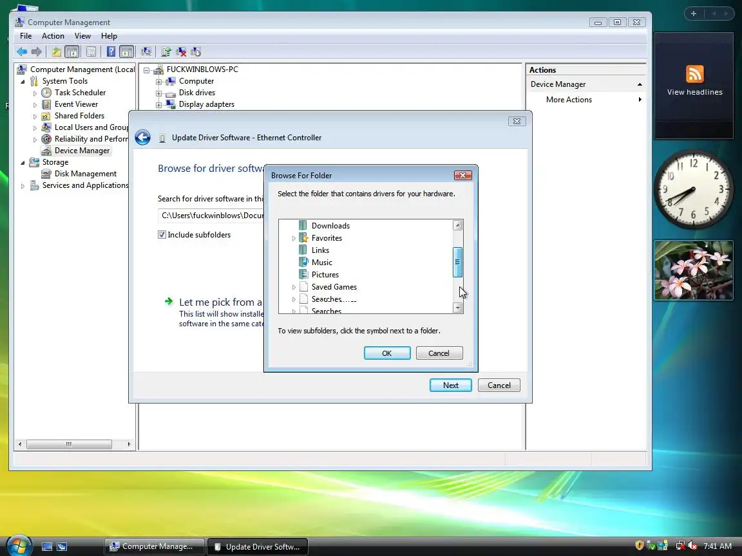Expand the Favorites folder in Browse dialog

coord(294,238)
